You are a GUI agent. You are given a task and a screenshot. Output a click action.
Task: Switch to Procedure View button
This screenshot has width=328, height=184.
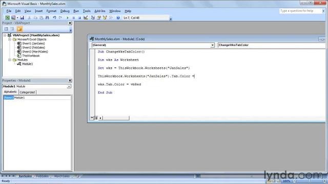(x=92, y=118)
